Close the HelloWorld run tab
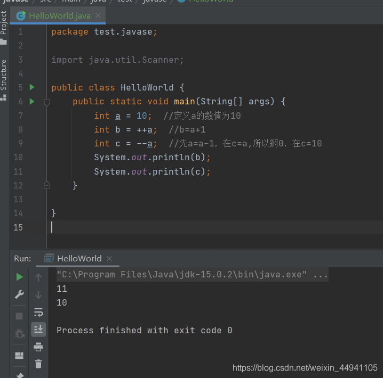 pos(109,259)
